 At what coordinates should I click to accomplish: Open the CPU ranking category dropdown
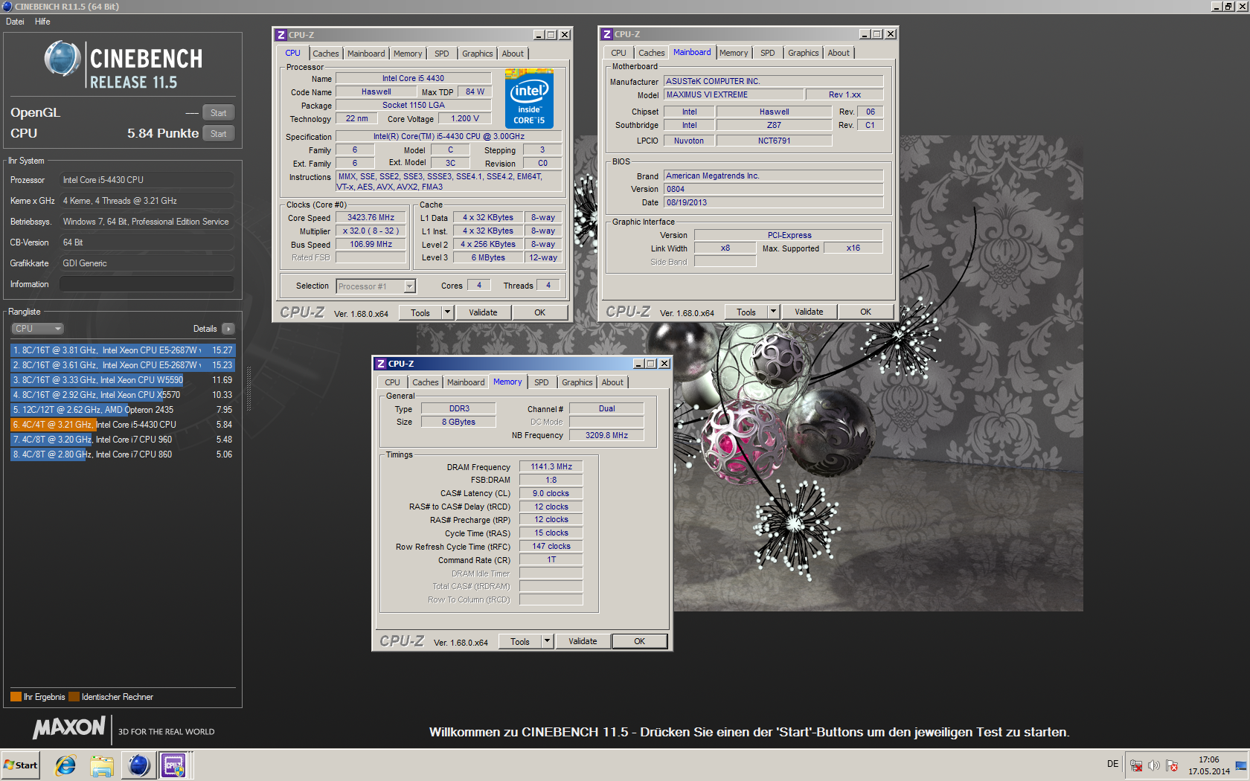(x=36, y=329)
